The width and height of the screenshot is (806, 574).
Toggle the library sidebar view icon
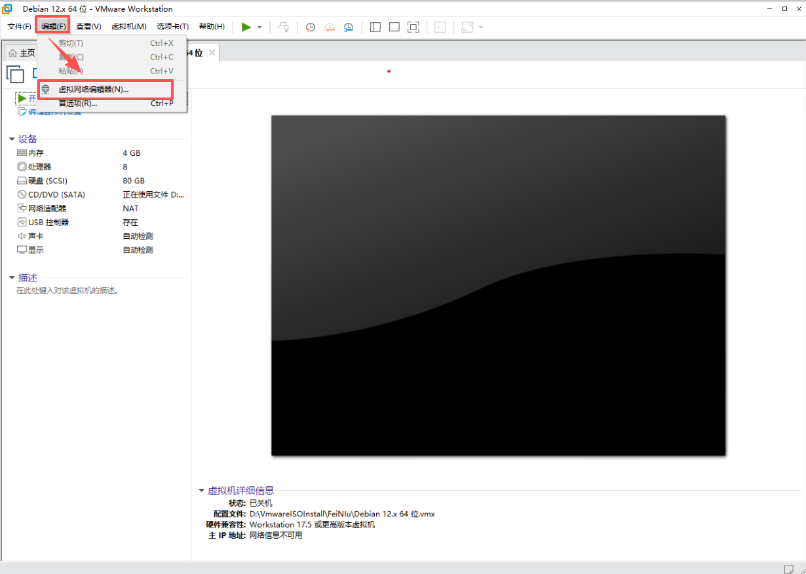tap(375, 27)
